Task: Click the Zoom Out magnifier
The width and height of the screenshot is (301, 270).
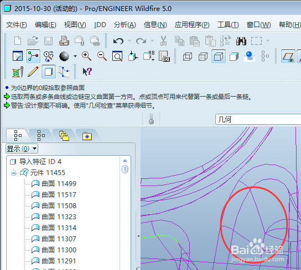Action: 102,56
